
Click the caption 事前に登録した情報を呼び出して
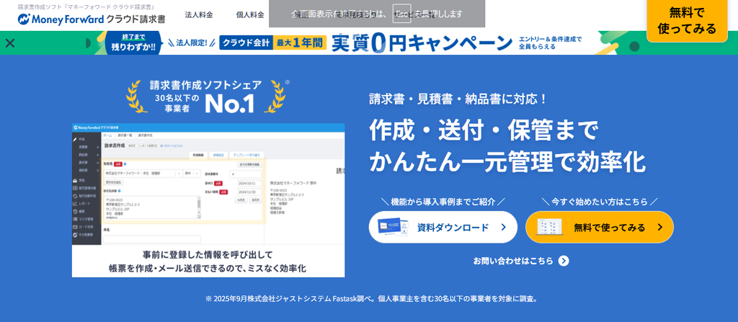pos(208,255)
